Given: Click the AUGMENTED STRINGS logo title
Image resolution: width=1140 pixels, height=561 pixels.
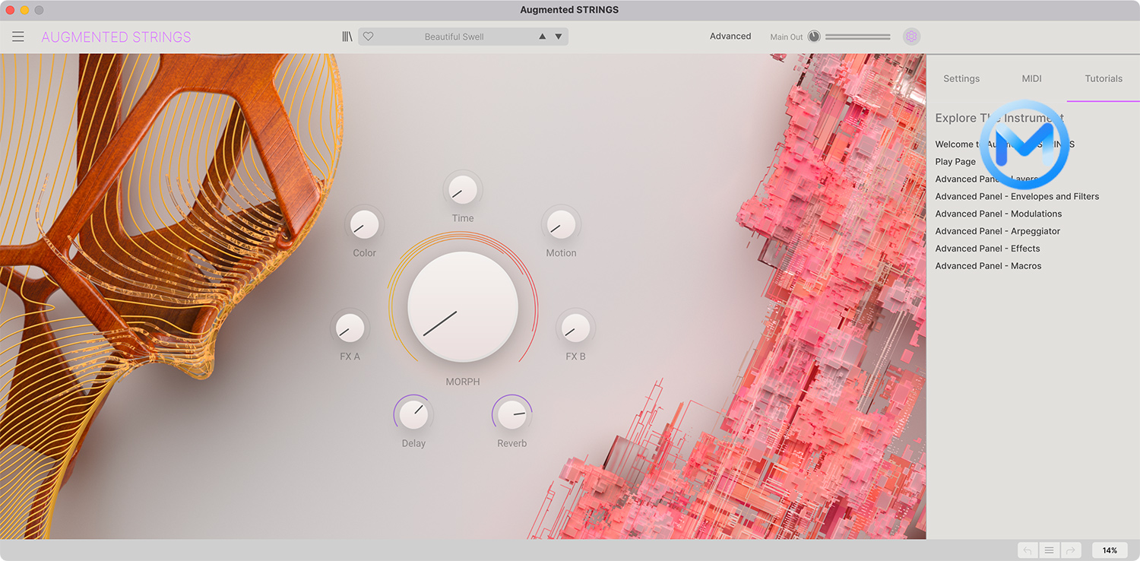Looking at the screenshot, I should [116, 36].
